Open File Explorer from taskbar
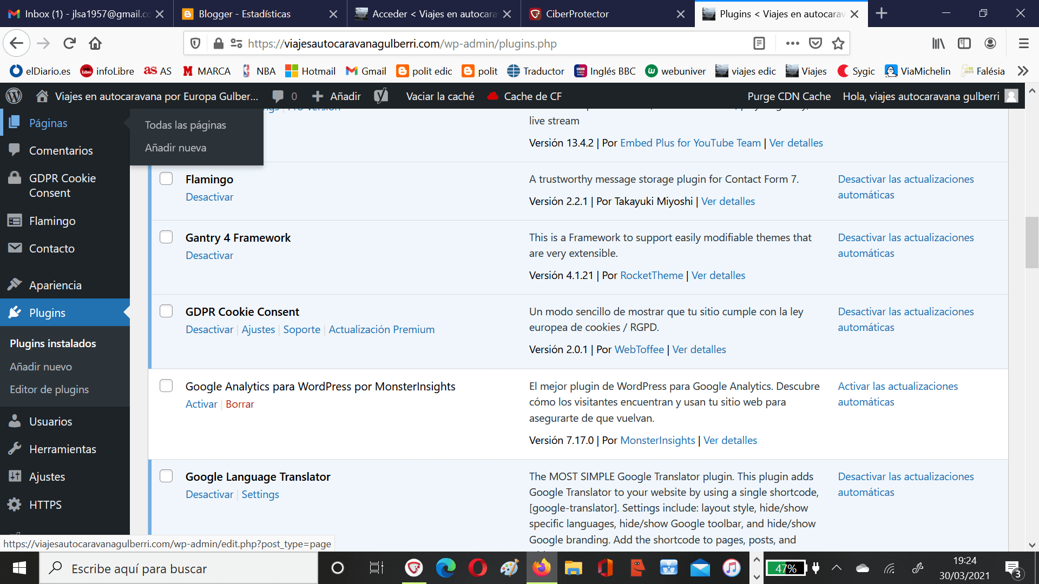 pos(573,568)
